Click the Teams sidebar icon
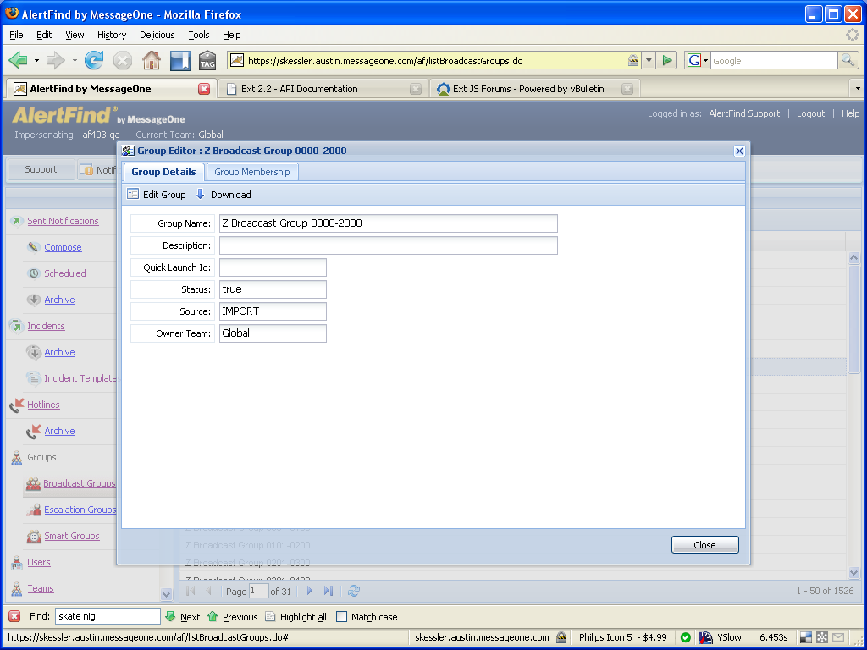Viewport: 867px width, 650px height. coord(17,589)
